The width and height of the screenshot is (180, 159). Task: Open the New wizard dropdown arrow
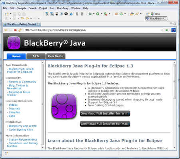pyautogui.click(x=10, y=14)
